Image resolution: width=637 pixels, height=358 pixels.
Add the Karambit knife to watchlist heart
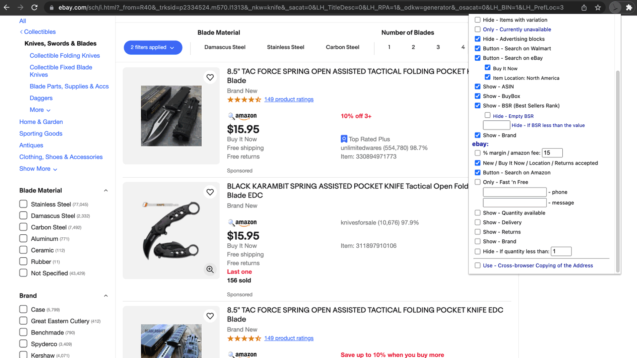210,192
